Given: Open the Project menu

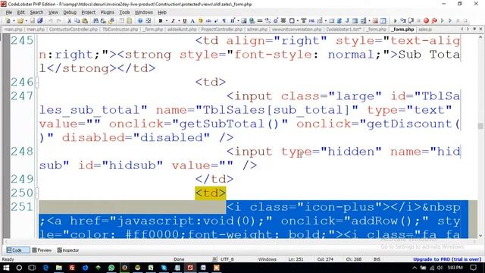Looking at the screenshot, I should click(89, 12).
